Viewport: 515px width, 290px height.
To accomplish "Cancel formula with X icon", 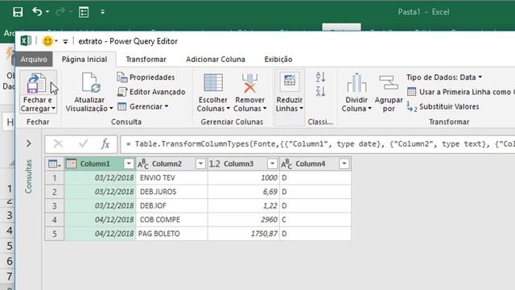I will click(x=58, y=143).
